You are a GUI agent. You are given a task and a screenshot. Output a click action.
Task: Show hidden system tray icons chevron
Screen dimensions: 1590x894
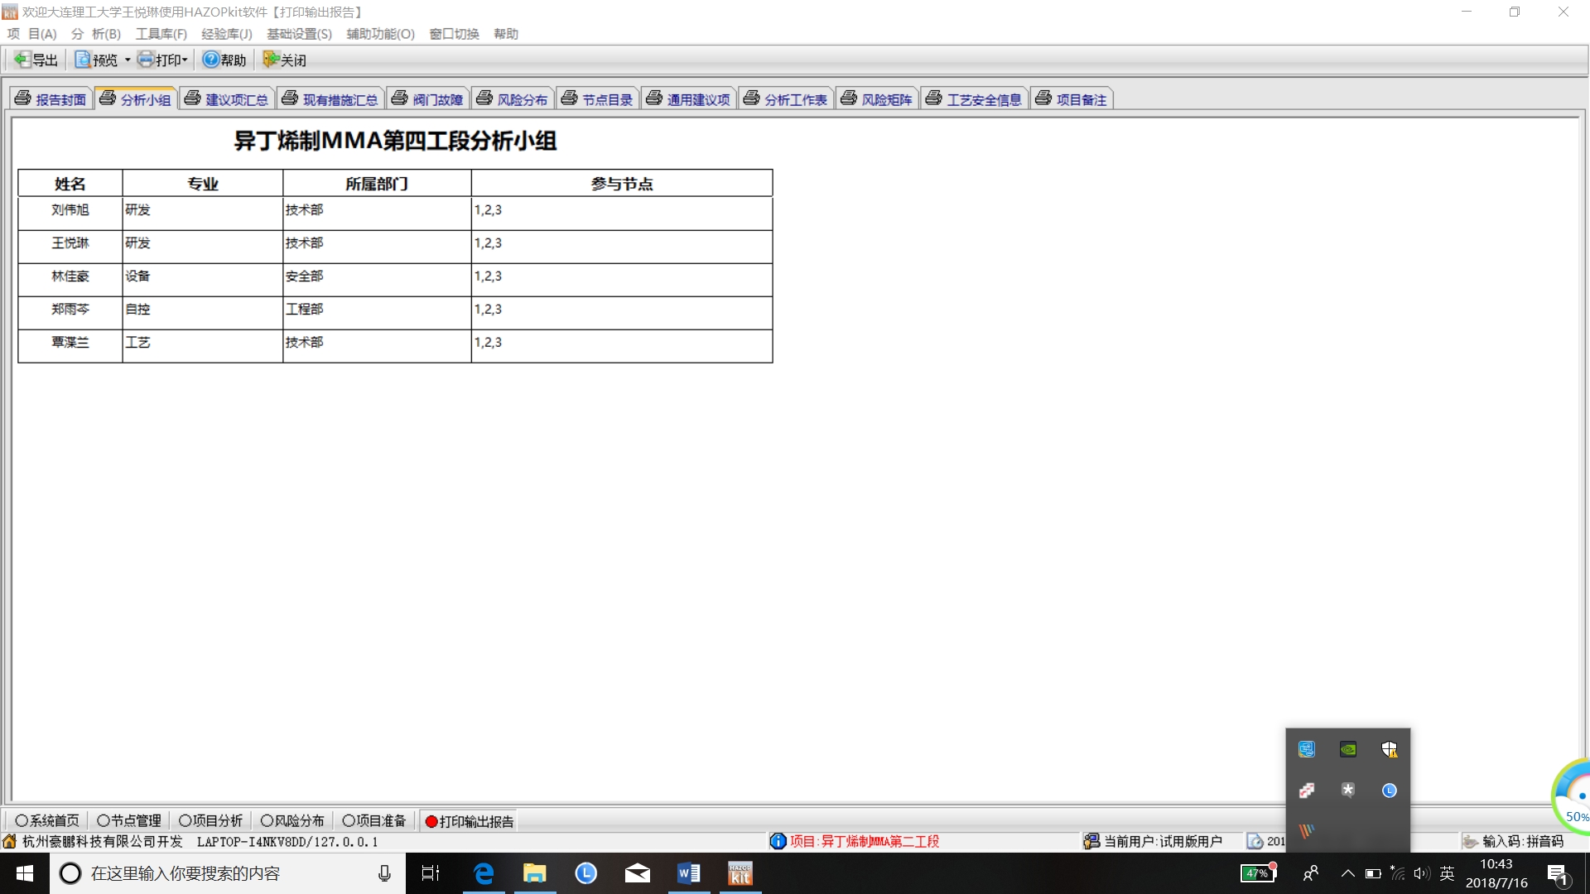[1347, 873]
